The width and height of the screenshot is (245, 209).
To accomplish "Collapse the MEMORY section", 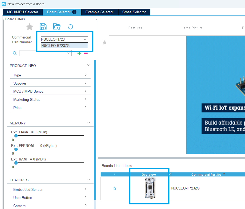I will pyautogui.click(x=89, y=123).
